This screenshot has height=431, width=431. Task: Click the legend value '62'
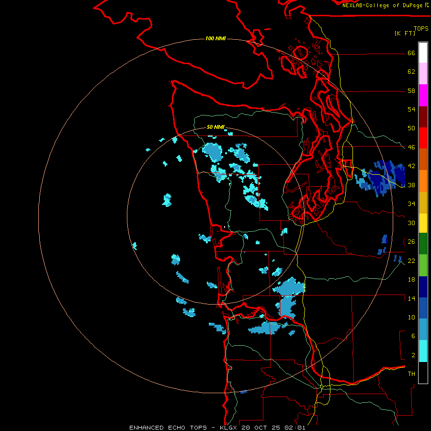coord(411,72)
